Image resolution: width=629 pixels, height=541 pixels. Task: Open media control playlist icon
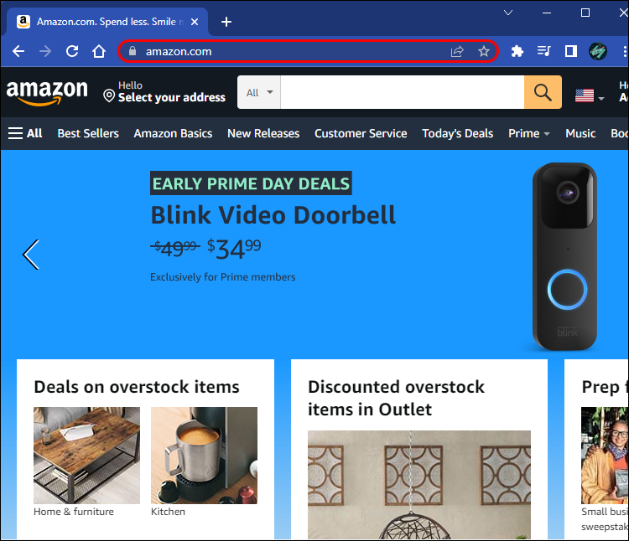pyautogui.click(x=544, y=51)
